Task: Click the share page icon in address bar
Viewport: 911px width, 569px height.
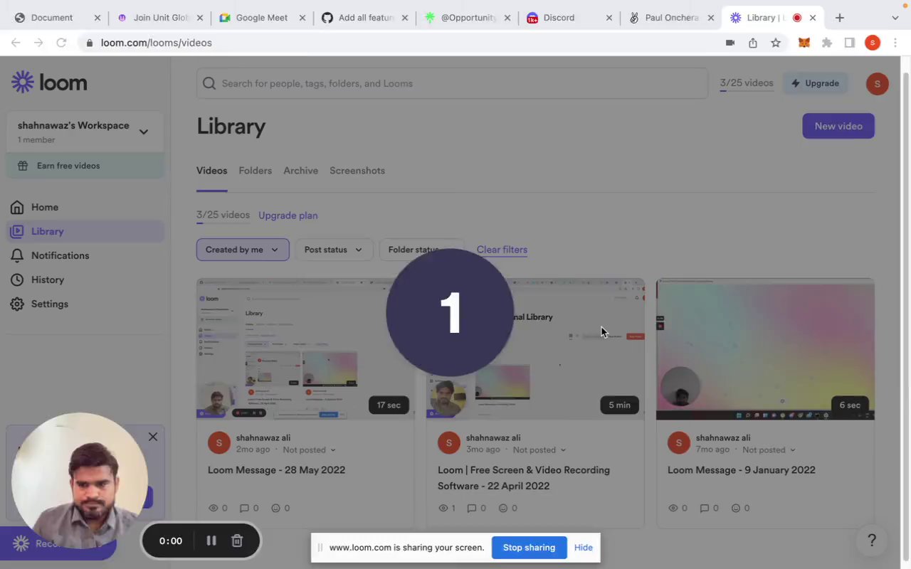Action: (753, 43)
